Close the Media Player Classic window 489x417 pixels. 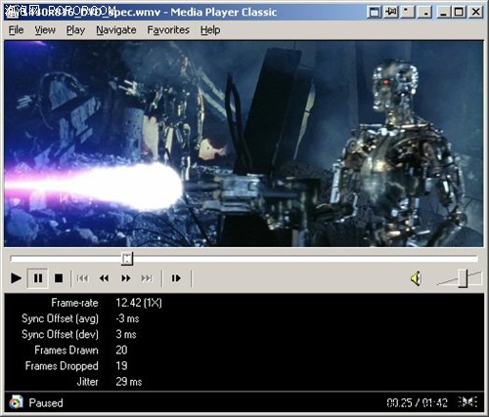(475, 13)
